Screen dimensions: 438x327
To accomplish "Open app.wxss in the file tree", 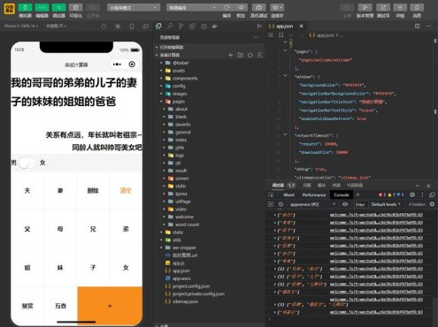I will pos(181,278).
